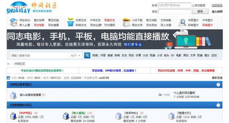Click the 登录 login button
The image size is (229, 123).
coord(200,11)
